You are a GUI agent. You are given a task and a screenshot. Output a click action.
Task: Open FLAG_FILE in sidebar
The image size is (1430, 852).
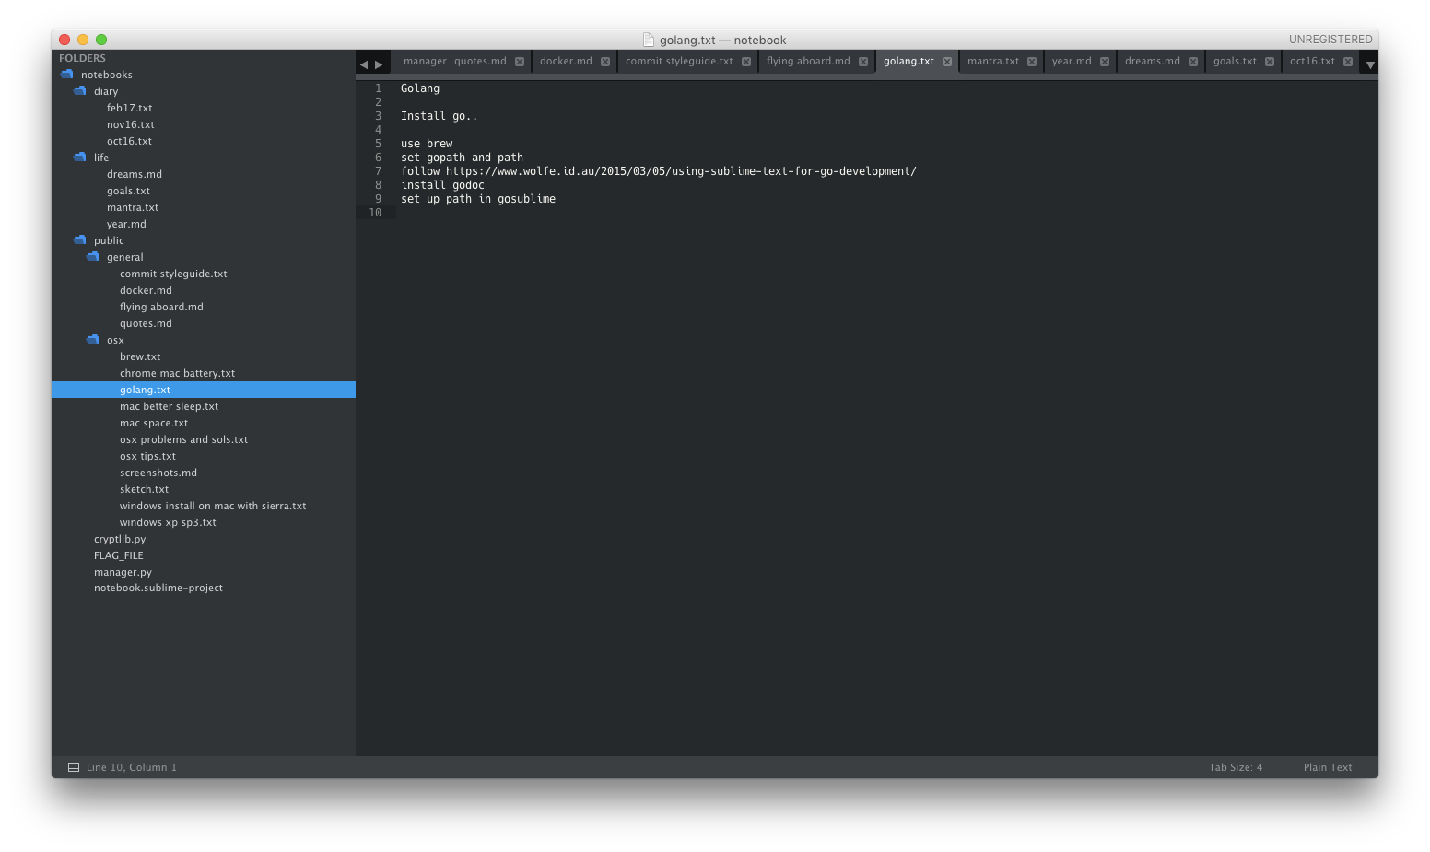119,555
